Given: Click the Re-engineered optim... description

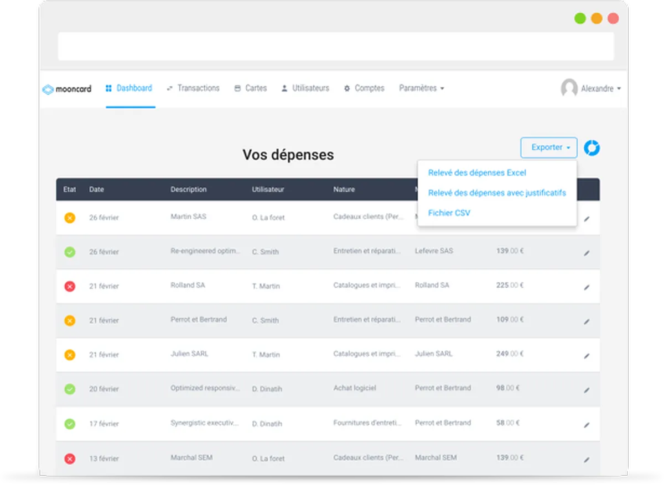Looking at the screenshot, I should click(x=205, y=251).
